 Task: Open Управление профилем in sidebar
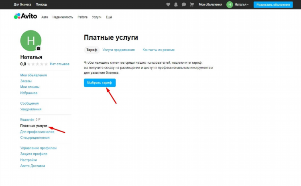[x=39, y=148]
